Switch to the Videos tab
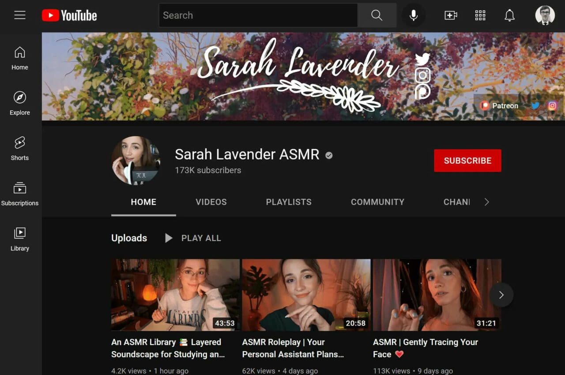The height and width of the screenshot is (375, 565). pos(211,202)
